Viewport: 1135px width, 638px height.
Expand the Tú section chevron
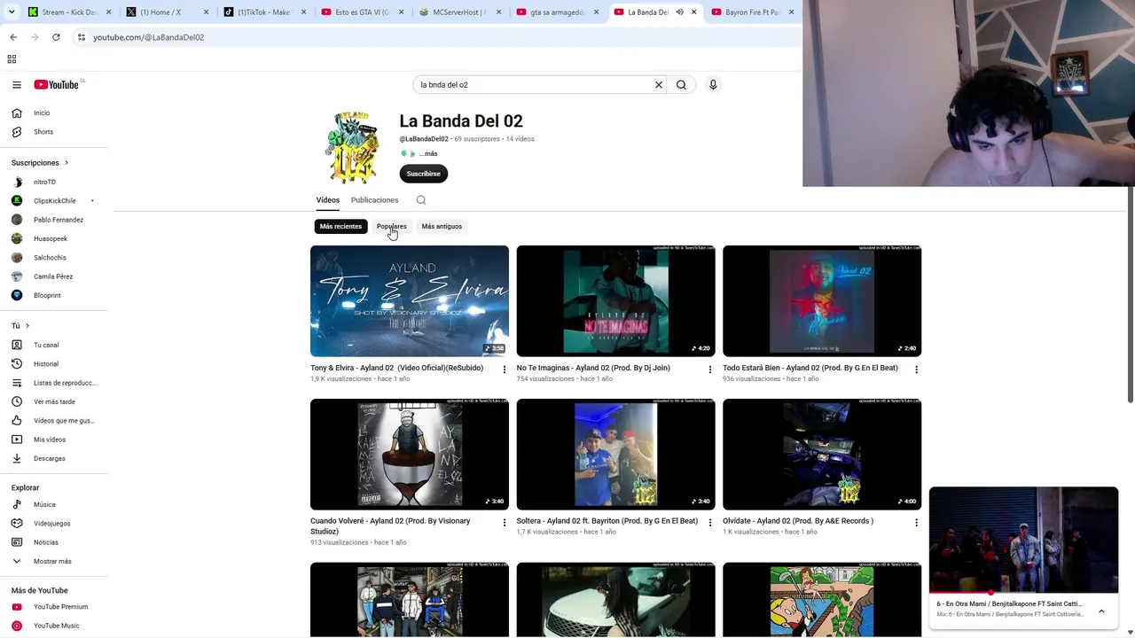click(27, 326)
